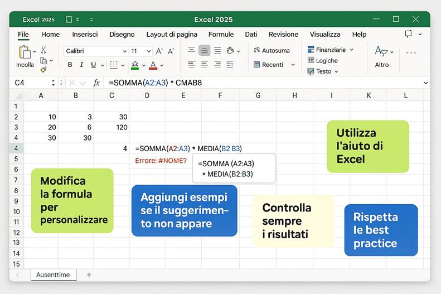The width and height of the screenshot is (441, 294).
Task: Click the Incolla paste icon
Action: (x=25, y=52)
